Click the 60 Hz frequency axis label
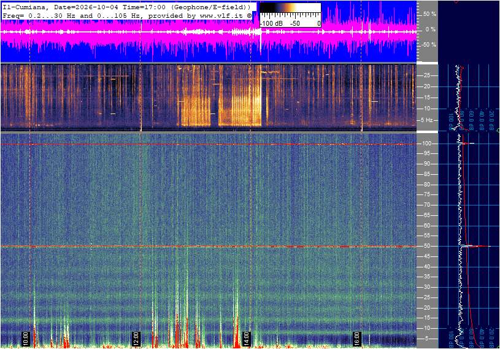The image size is (500, 349). point(426,226)
